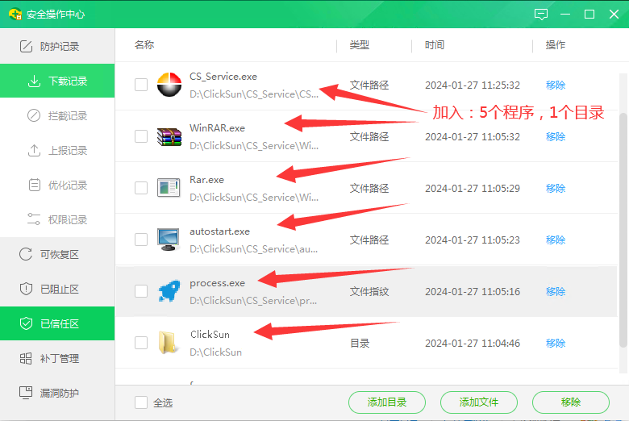Click the 已阻止区 shield warning icon
This screenshot has height=421, width=629.
(26, 289)
